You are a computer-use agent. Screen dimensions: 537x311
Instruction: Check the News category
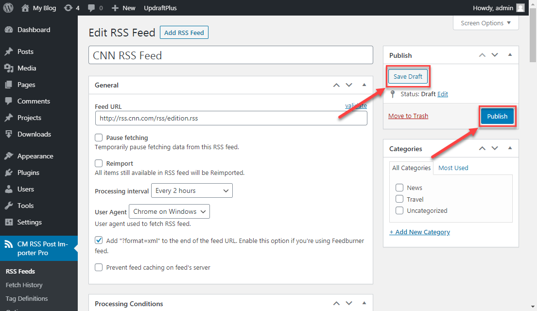click(x=399, y=188)
